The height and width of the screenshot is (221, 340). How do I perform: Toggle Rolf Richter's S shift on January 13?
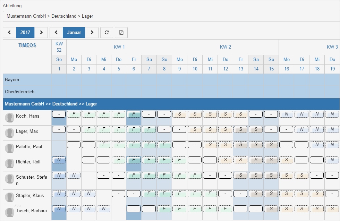click(240, 160)
